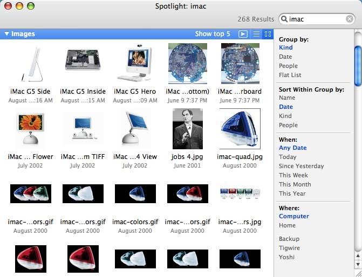The height and width of the screenshot is (277, 362).
Task: Select the iMac ... Flower thumbnail
Action: point(30,129)
